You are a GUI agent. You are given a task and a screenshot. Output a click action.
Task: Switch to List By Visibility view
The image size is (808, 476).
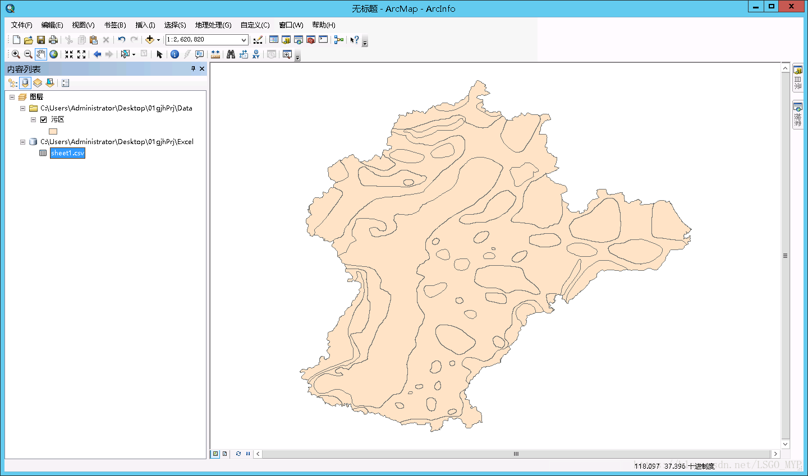point(38,83)
